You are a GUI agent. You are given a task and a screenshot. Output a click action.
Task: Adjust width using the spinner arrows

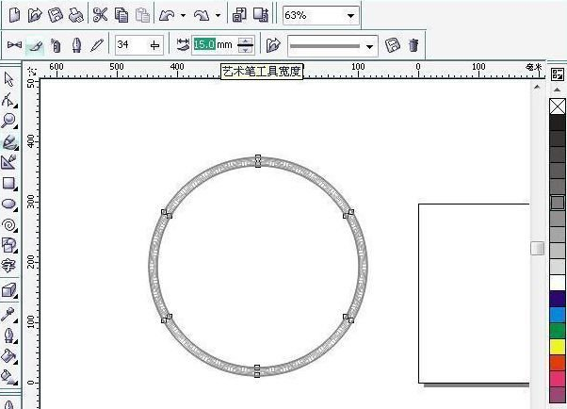click(245, 45)
